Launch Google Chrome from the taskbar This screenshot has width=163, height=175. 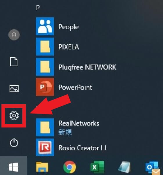click(69, 167)
